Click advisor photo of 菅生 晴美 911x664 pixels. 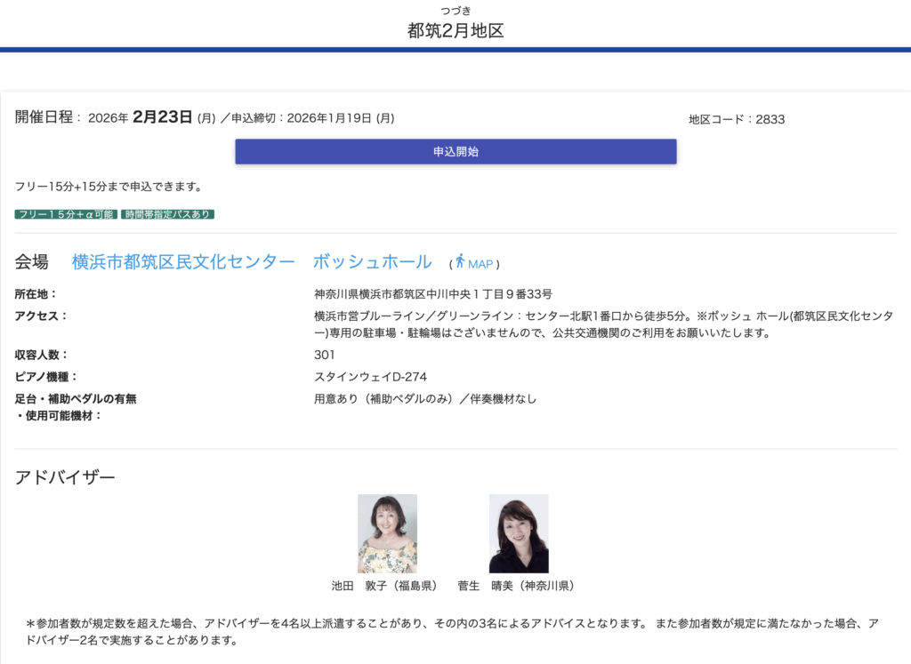519,533
